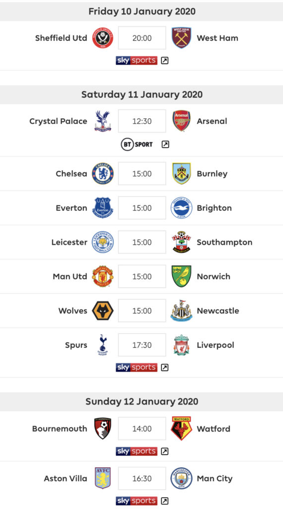Open the Arsenal club badge
Image resolution: width=283 pixels, height=509 pixels.
pos(181,121)
